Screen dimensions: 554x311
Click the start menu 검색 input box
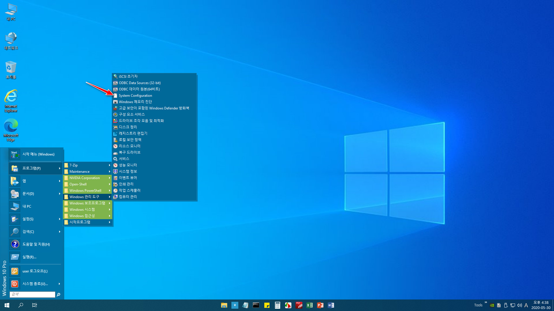(32, 294)
